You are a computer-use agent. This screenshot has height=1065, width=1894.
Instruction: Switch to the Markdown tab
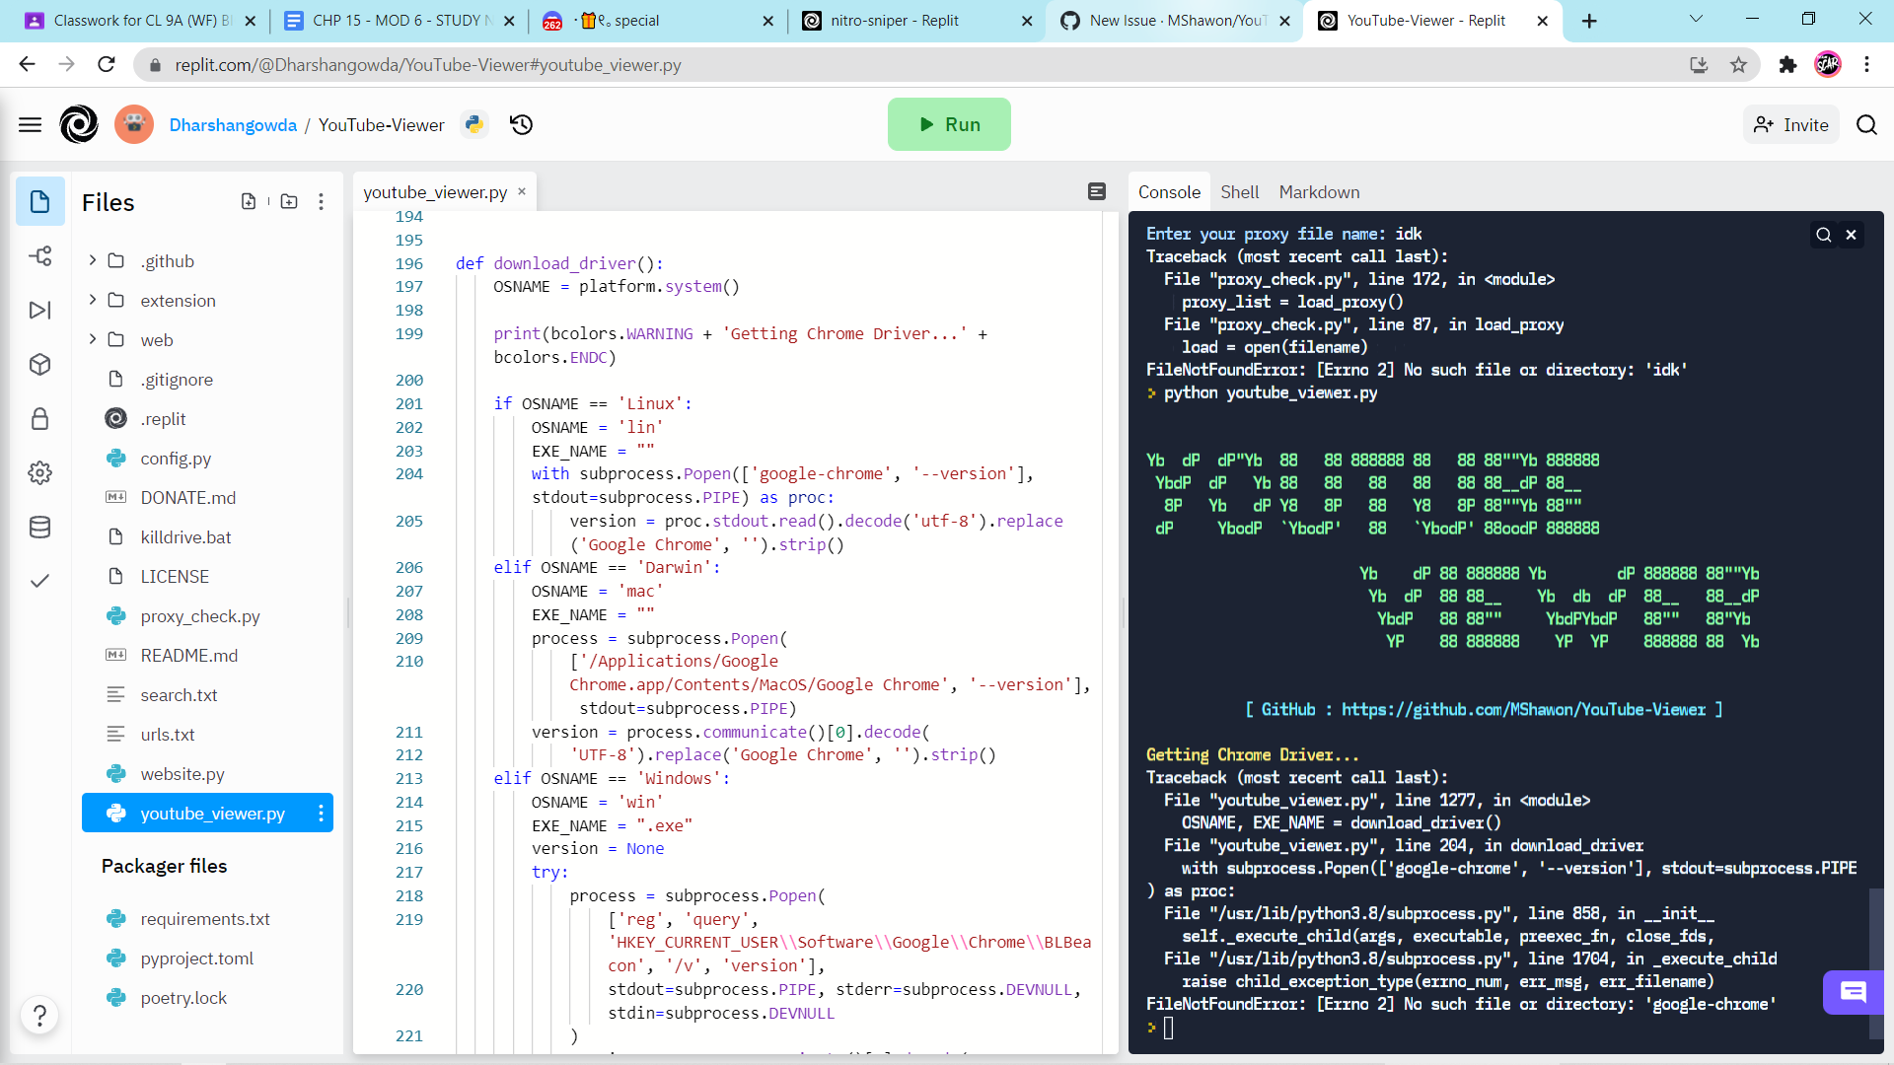click(1319, 192)
